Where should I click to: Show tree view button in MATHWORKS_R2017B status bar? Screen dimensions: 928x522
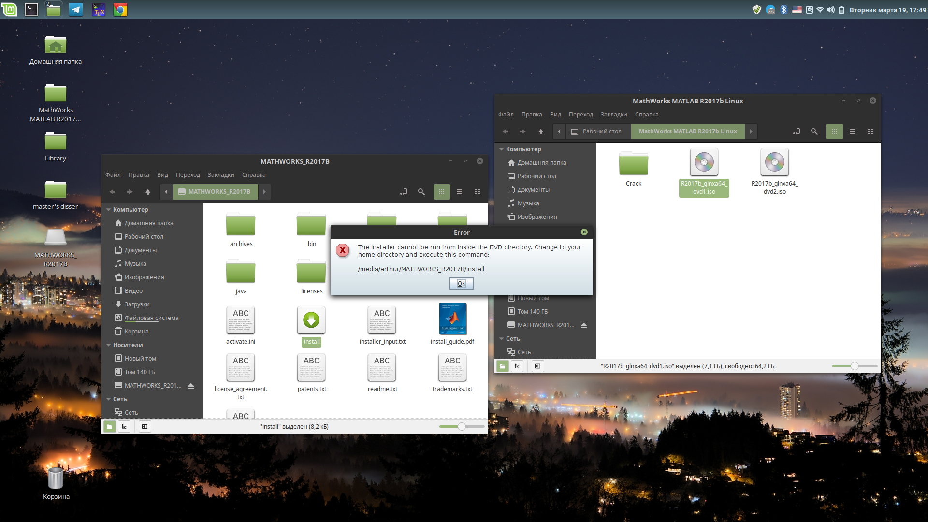(x=124, y=426)
